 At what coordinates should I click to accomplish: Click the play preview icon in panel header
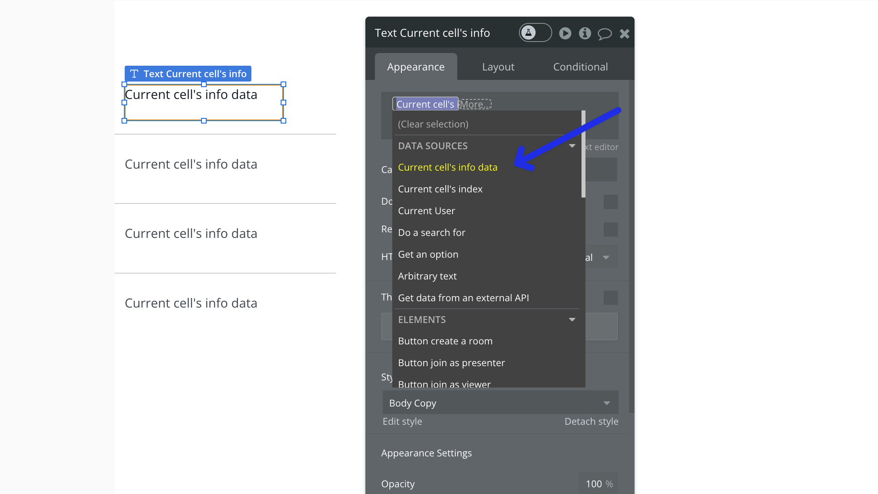point(565,33)
